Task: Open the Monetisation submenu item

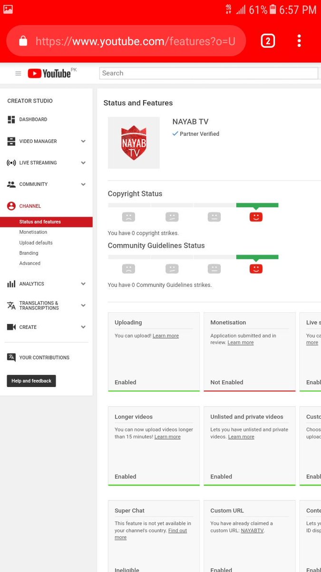Action: (33, 232)
